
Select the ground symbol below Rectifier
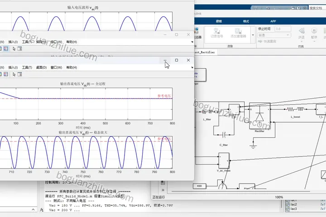pos(253,145)
